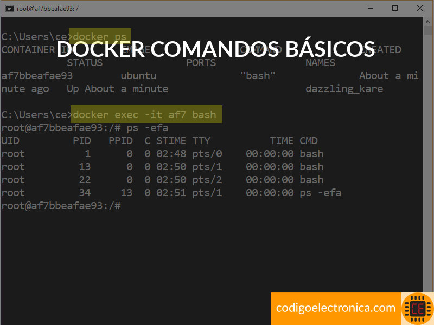Click the 'docker exec -it af7 bash' command
434x325 pixels.
[144, 114]
